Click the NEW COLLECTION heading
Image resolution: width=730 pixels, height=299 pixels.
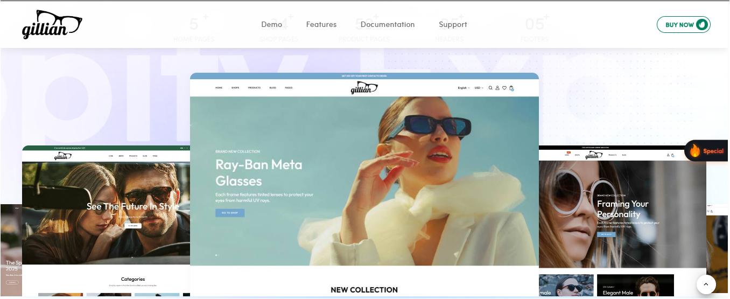364,290
